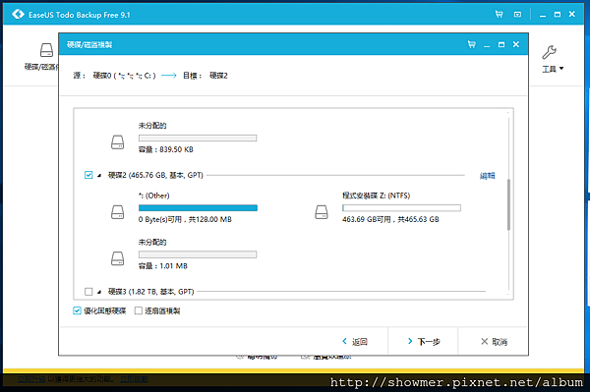Image resolution: width=590 pixels, height=392 pixels.
Task: Enable sector by sector clone checkbox
Action: point(139,310)
